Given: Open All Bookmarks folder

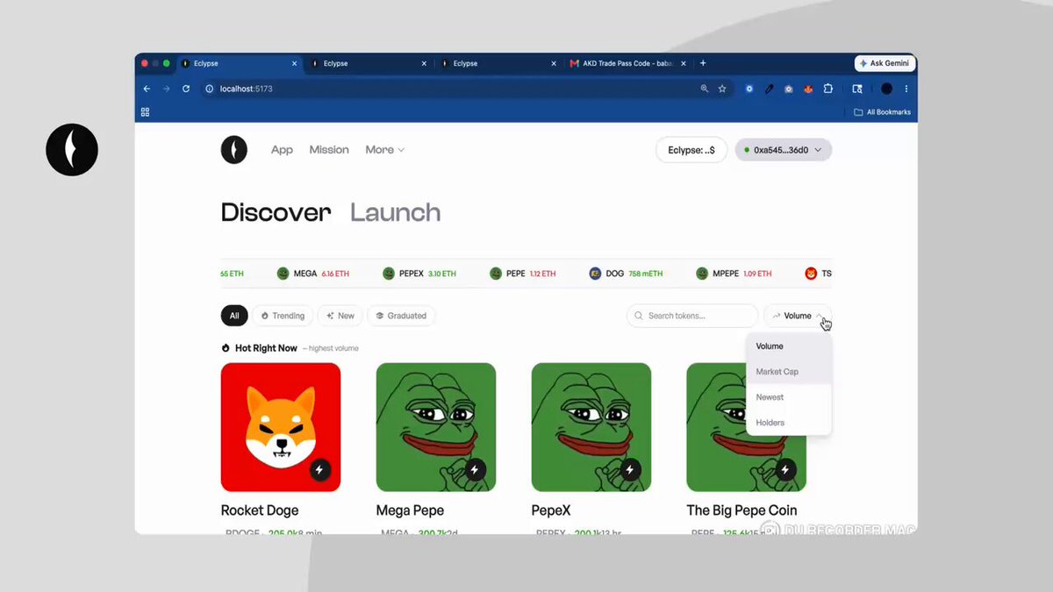Looking at the screenshot, I should [883, 112].
